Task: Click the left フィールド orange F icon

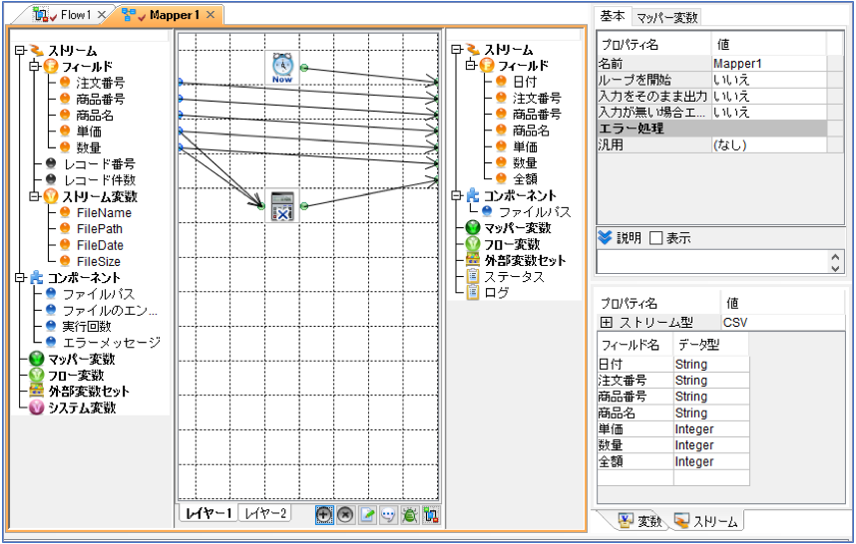Action: tap(51, 67)
